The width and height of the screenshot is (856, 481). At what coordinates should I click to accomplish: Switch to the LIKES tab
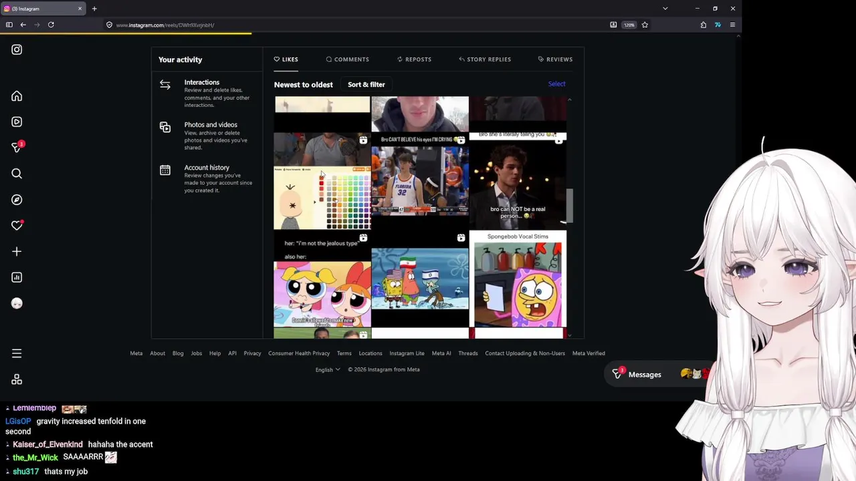coord(286,59)
